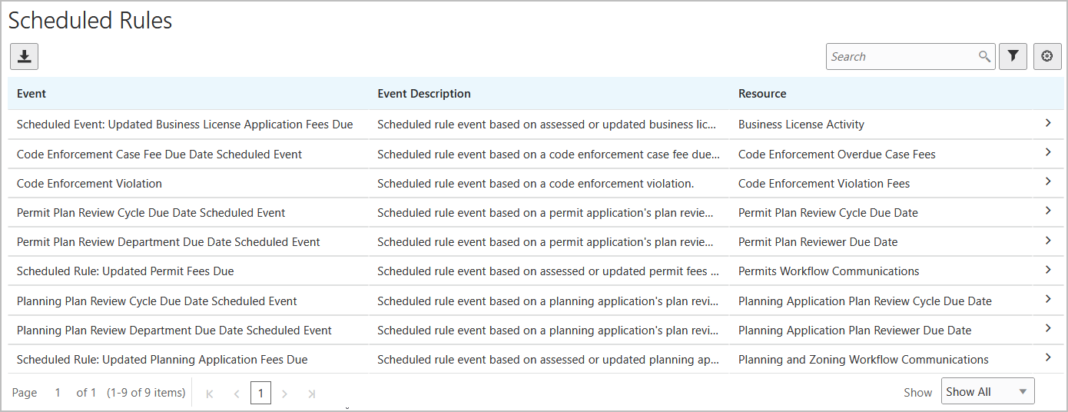Click the Scheduled Rules page heading

point(91,21)
